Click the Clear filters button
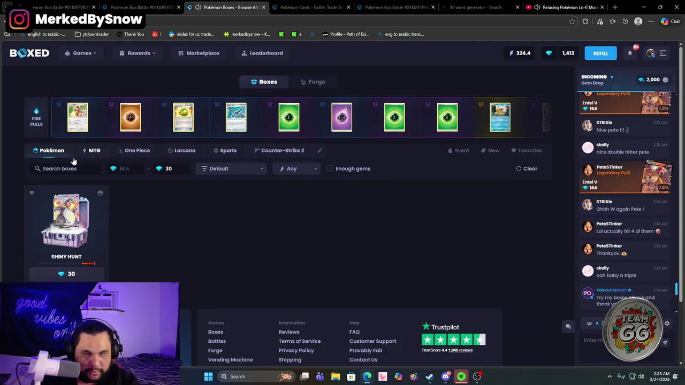Image resolution: width=685 pixels, height=385 pixels. click(x=527, y=168)
